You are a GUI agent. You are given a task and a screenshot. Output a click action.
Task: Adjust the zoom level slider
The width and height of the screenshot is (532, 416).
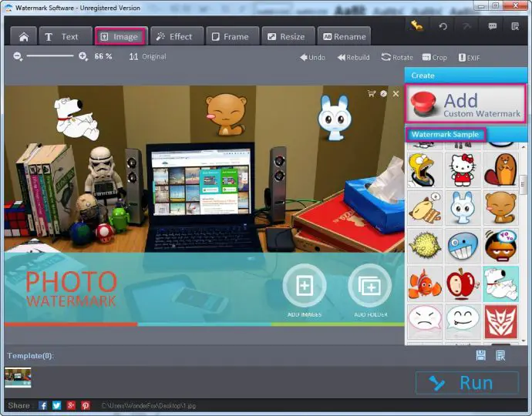tap(50, 56)
